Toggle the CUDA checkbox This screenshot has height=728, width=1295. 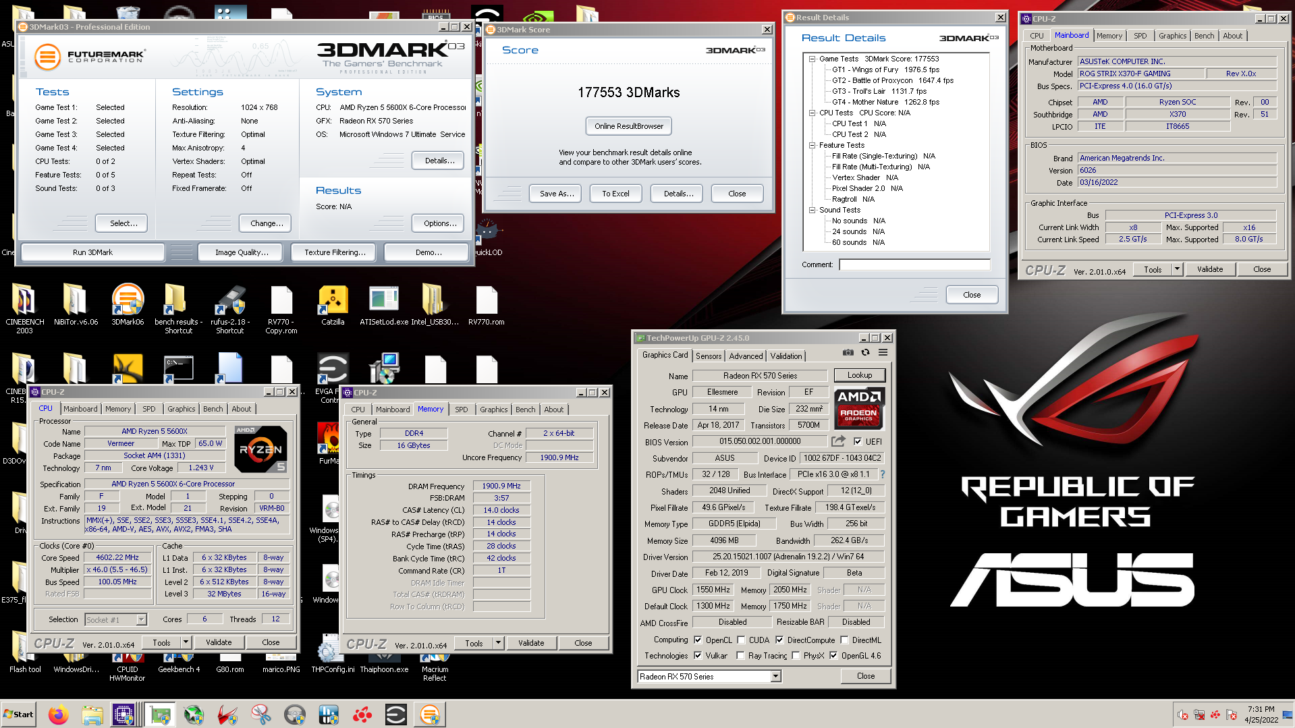(741, 640)
